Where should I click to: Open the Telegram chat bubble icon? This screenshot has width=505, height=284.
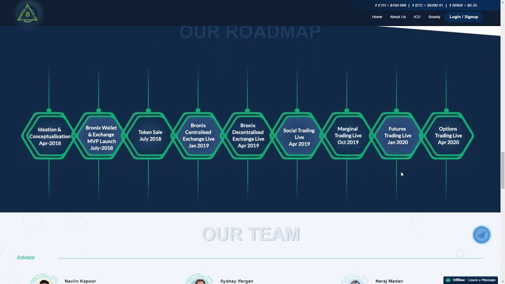tap(481, 235)
